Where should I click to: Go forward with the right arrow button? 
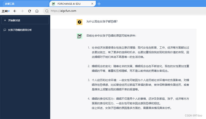pos(22,11)
